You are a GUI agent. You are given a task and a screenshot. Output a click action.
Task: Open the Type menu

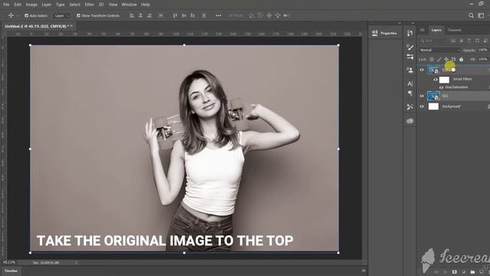[x=60, y=5]
